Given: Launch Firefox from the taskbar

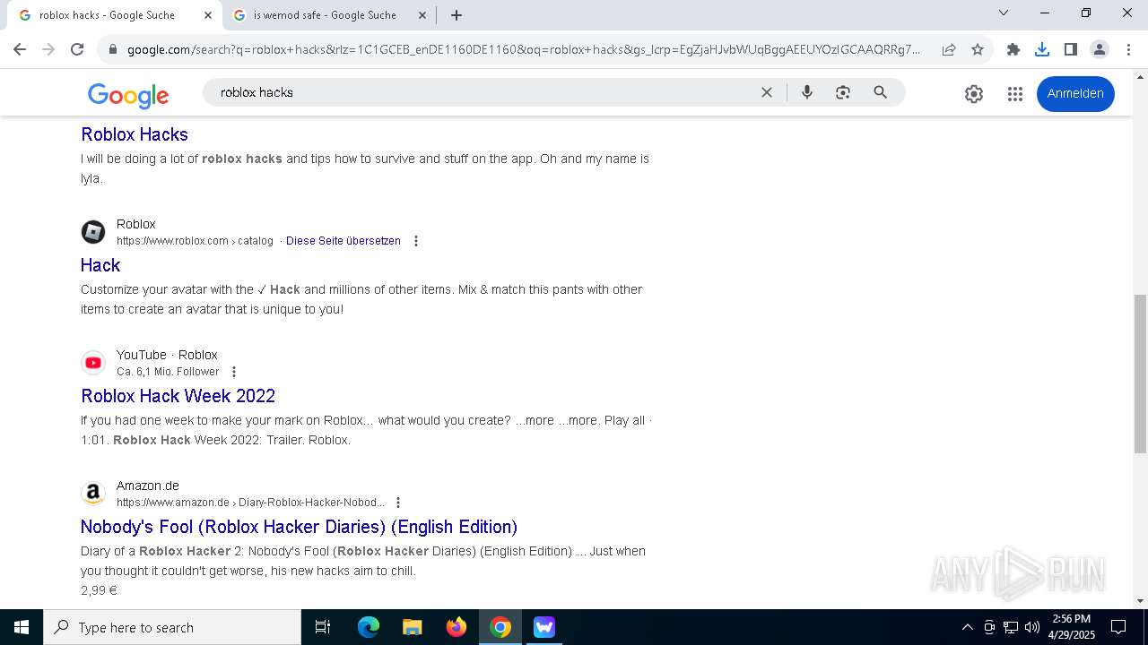Looking at the screenshot, I should 457,627.
